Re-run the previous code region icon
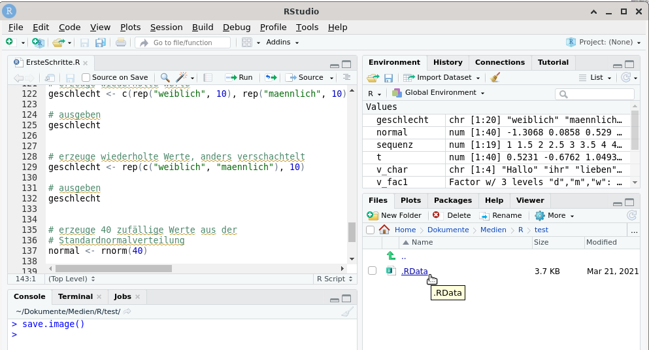Viewport: 649px width, 350px height. pos(271,77)
